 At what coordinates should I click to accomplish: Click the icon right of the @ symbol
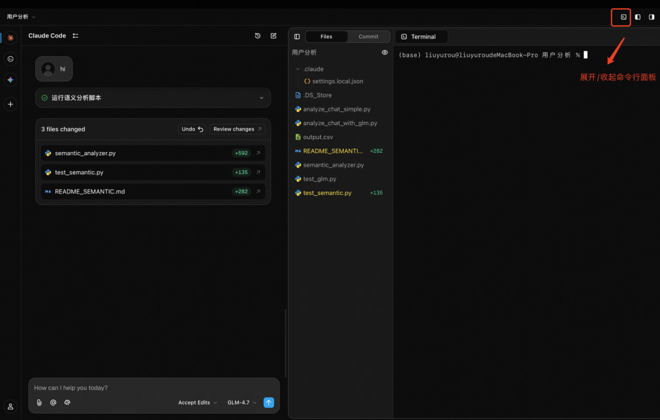click(67, 402)
